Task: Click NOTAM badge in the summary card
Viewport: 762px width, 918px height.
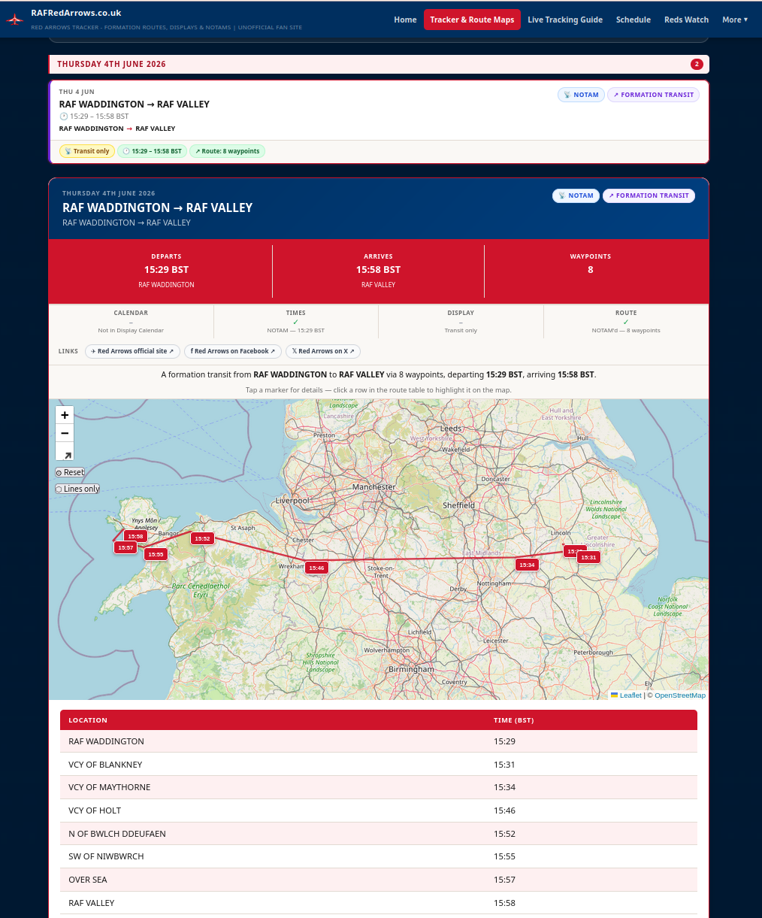Action: pyautogui.click(x=581, y=95)
